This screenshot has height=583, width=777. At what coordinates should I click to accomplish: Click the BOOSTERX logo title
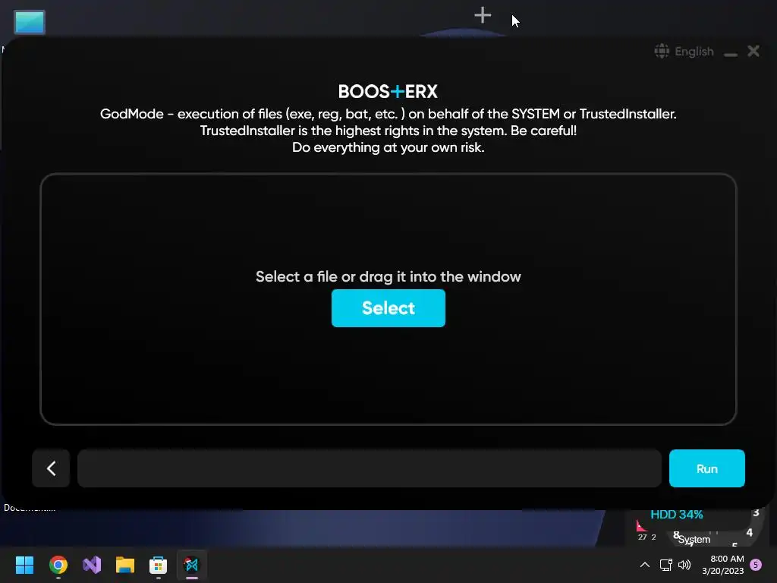click(388, 91)
